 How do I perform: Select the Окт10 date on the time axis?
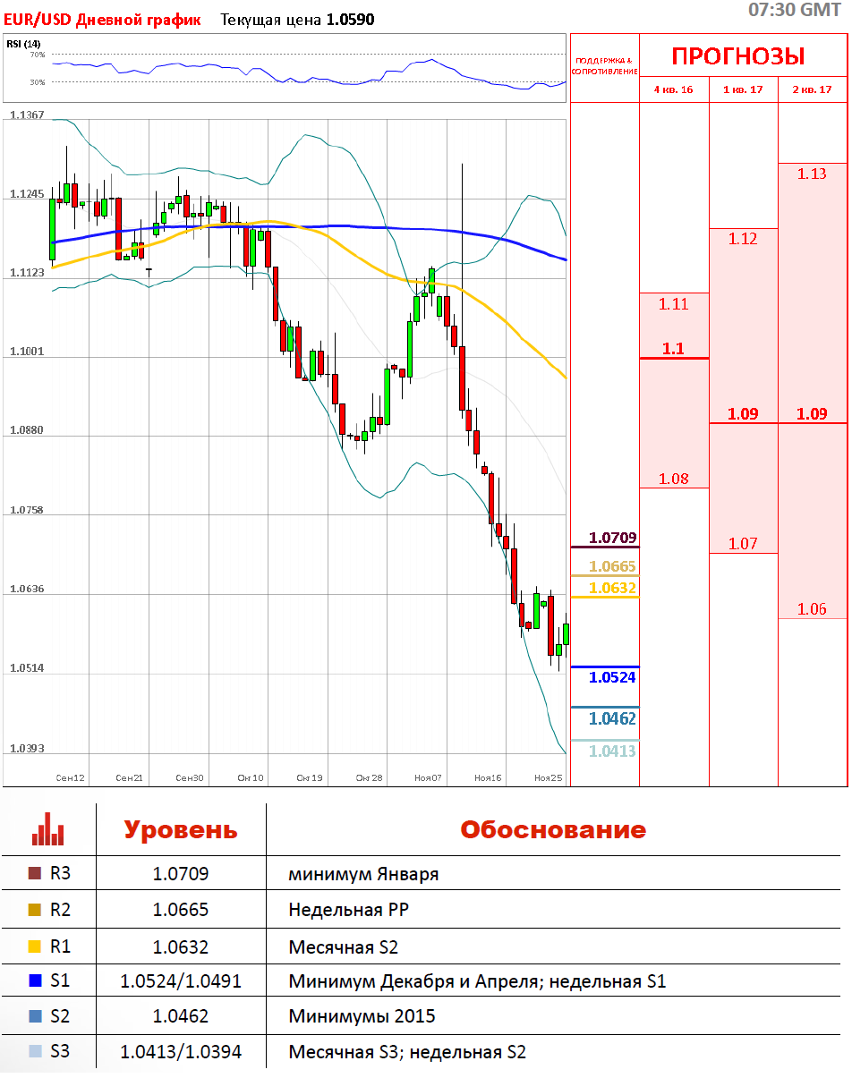pos(251,778)
